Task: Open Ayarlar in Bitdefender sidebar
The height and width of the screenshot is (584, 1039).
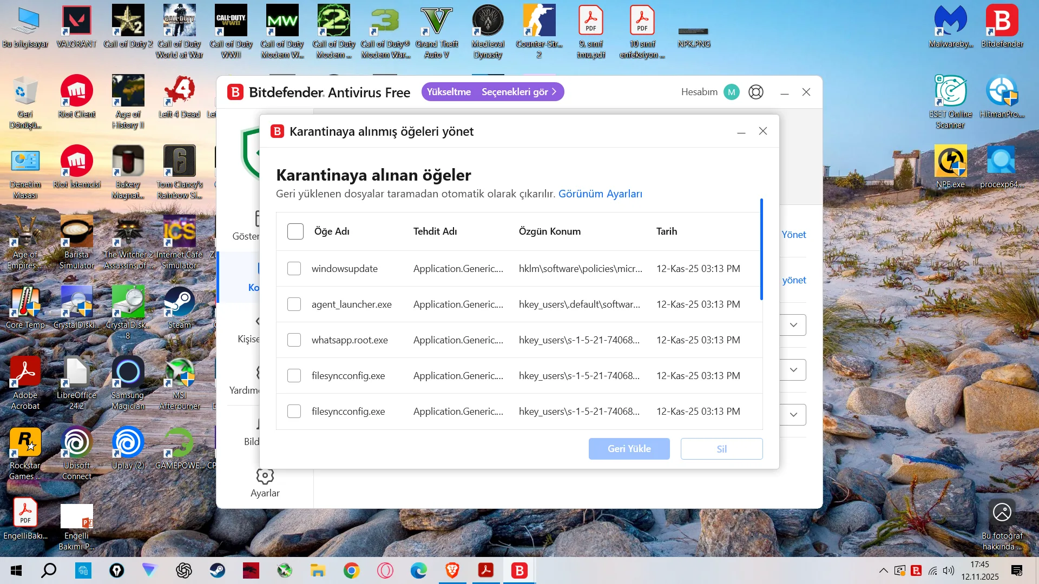Action: pyautogui.click(x=265, y=483)
